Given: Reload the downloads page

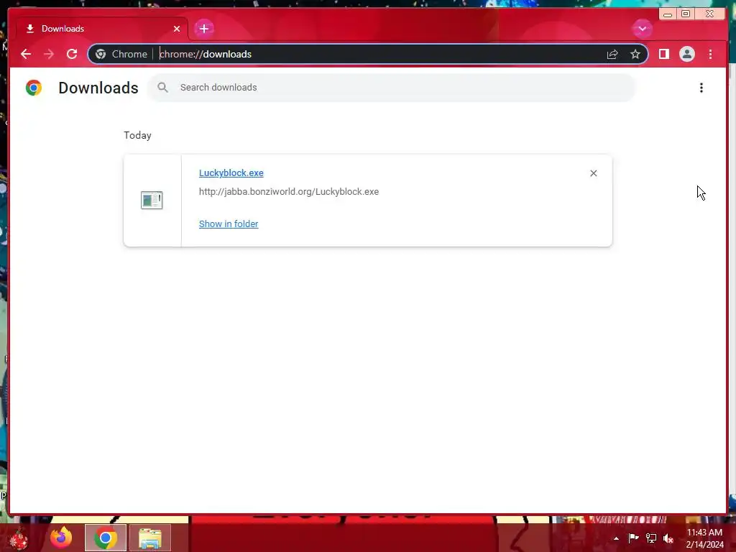Looking at the screenshot, I should (72, 54).
